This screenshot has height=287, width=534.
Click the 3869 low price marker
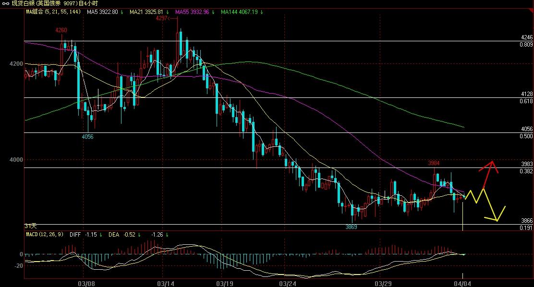[352, 227]
